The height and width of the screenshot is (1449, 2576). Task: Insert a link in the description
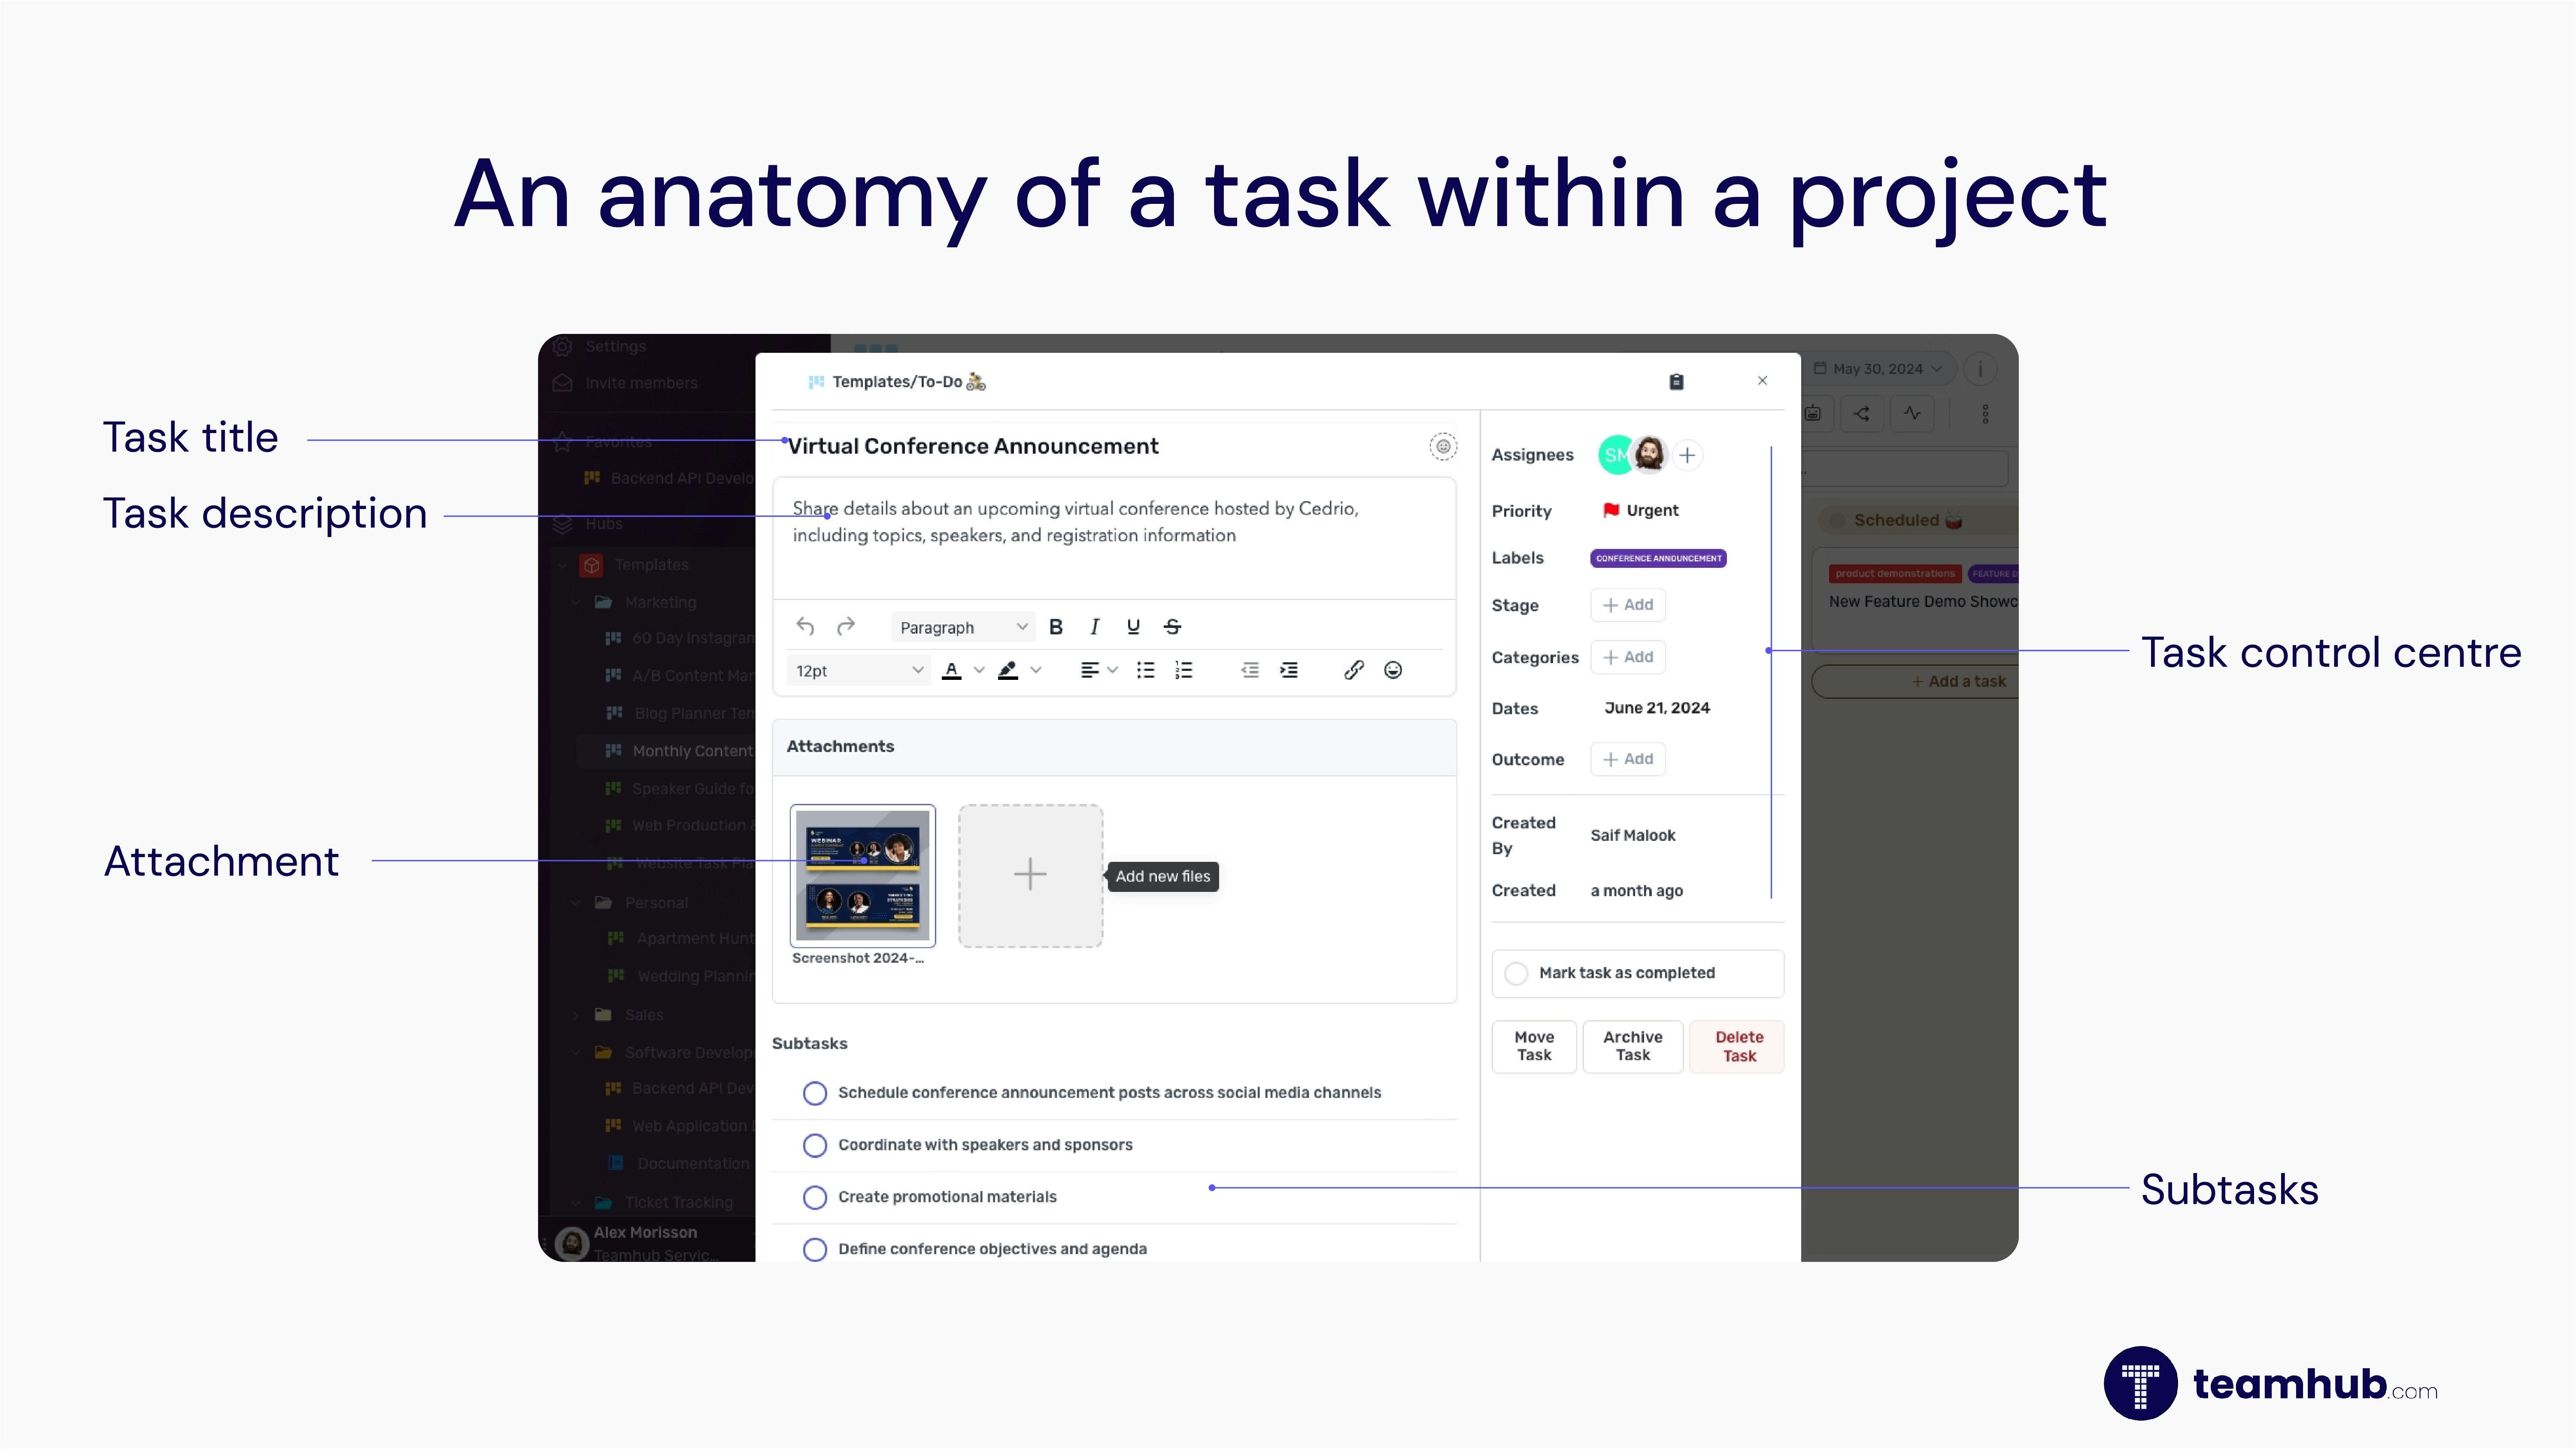(x=1354, y=670)
